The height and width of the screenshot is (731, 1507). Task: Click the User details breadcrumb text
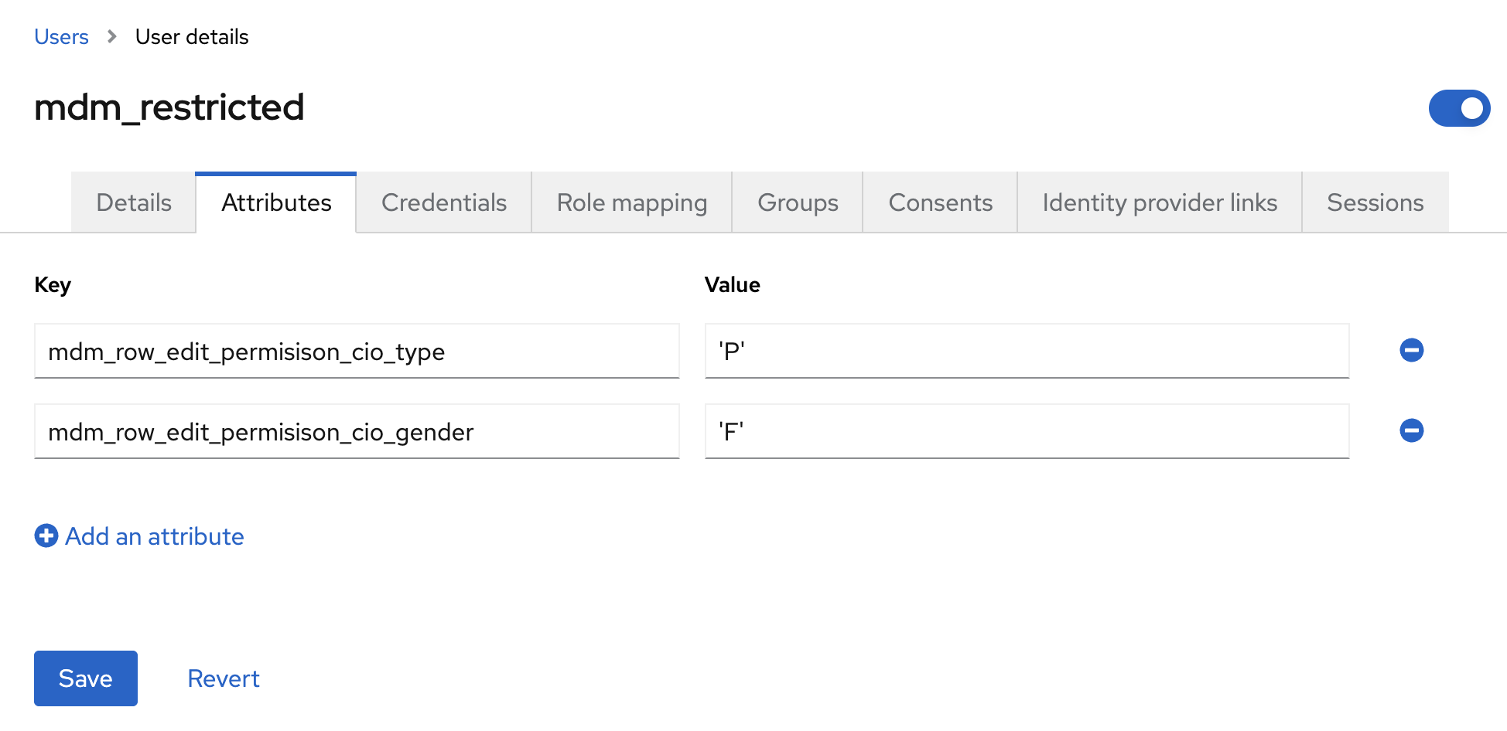(191, 36)
